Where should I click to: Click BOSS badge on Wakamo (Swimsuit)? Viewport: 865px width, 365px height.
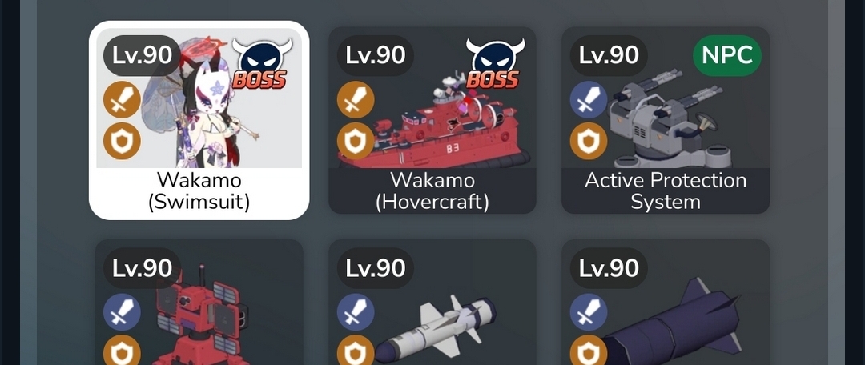(259, 63)
